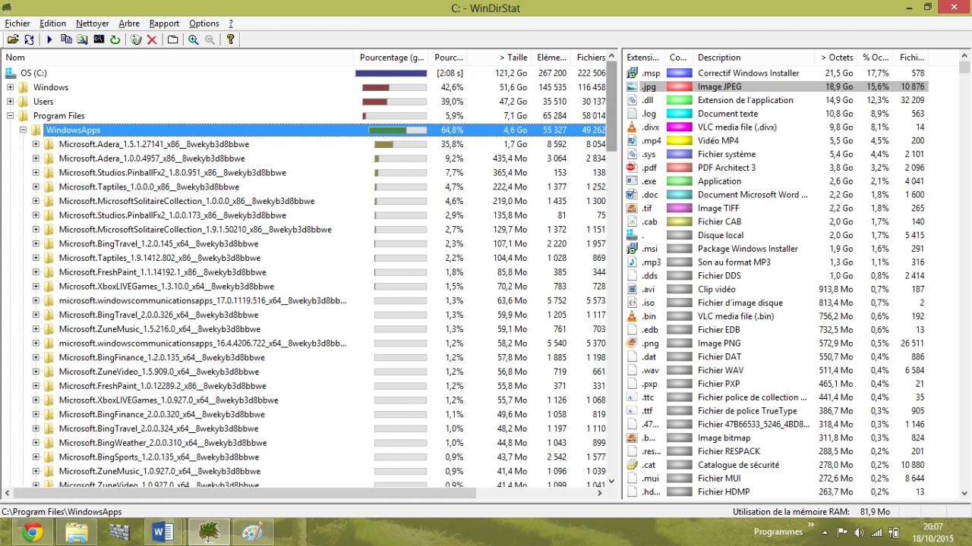Image resolution: width=972 pixels, height=546 pixels.
Task: Open the ? help menu
Action: click(x=231, y=24)
